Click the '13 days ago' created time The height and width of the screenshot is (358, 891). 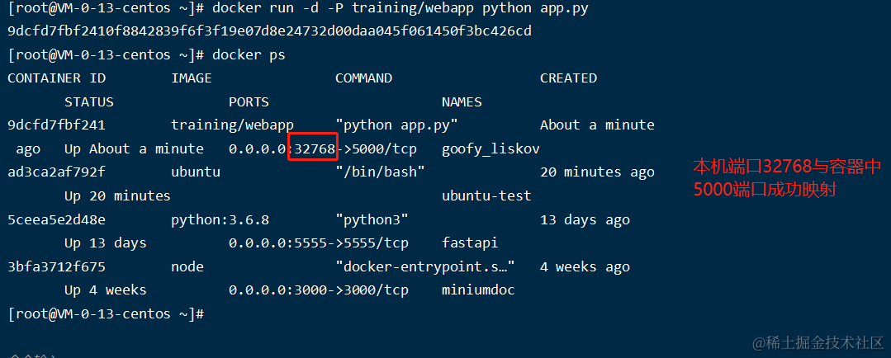[585, 220]
